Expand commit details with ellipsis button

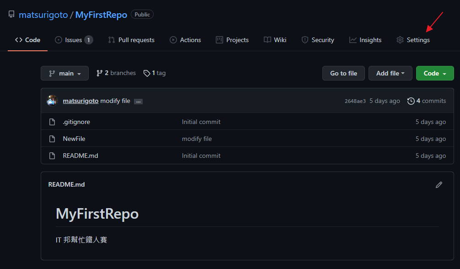point(138,101)
